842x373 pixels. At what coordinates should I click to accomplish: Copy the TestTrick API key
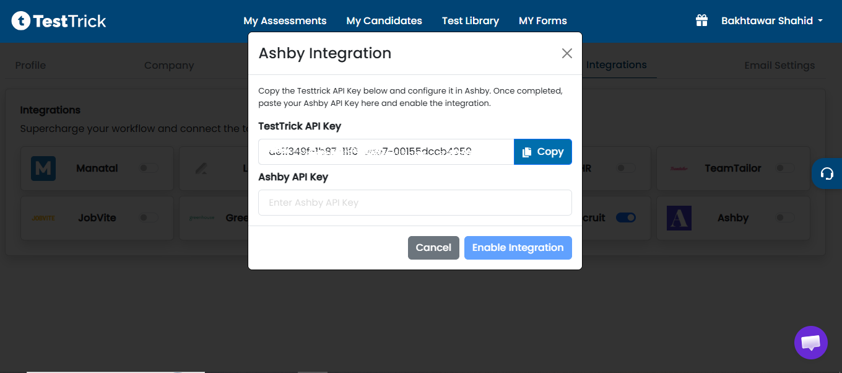coord(543,152)
